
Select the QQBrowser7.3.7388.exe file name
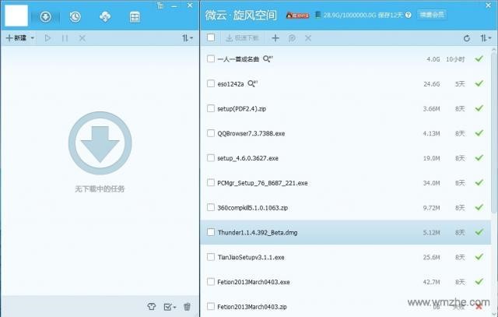(251, 133)
